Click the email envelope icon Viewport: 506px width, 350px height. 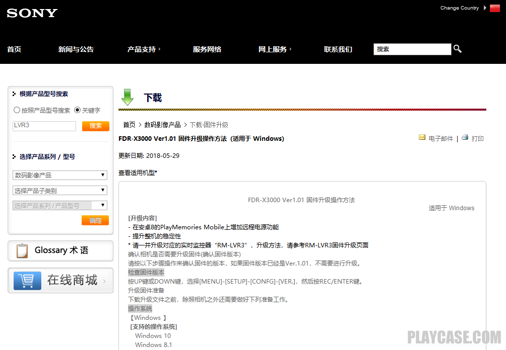[422, 137]
